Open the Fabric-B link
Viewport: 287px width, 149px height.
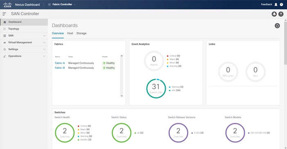(60, 68)
